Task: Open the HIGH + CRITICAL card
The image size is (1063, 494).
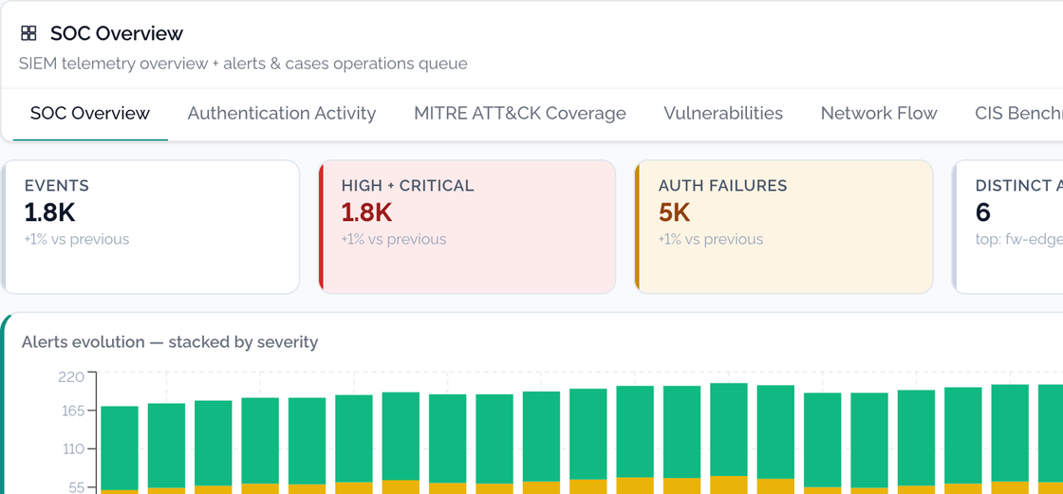Action: [x=467, y=227]
